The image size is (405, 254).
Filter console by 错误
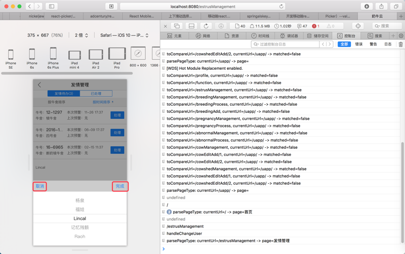[359, 44]
